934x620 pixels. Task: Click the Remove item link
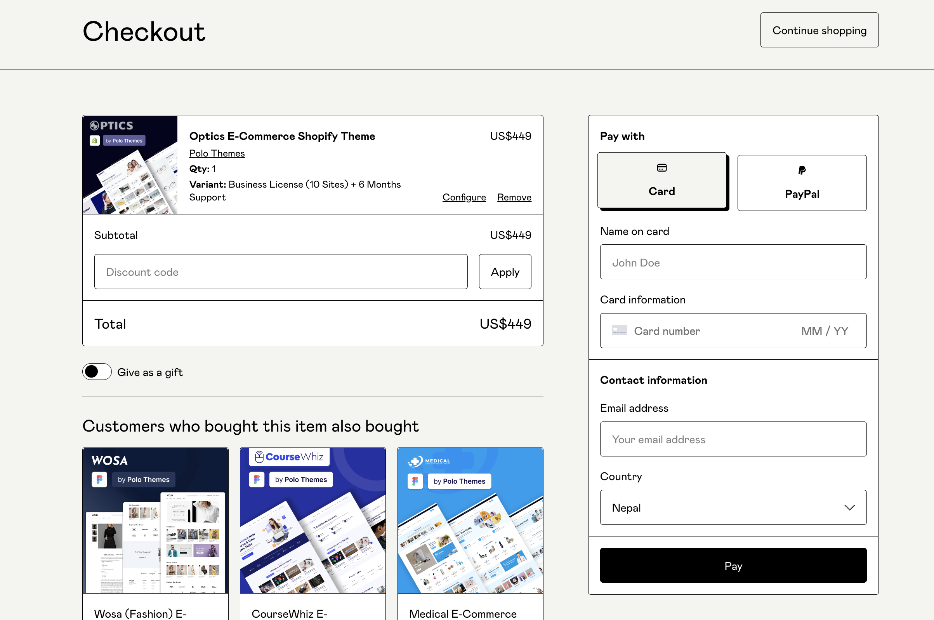pyautogui.click(x=514, y=197)
